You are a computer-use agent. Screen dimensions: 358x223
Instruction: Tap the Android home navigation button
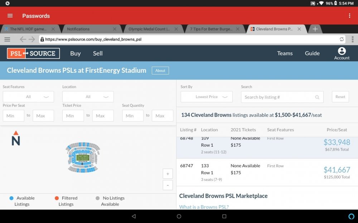179,216
